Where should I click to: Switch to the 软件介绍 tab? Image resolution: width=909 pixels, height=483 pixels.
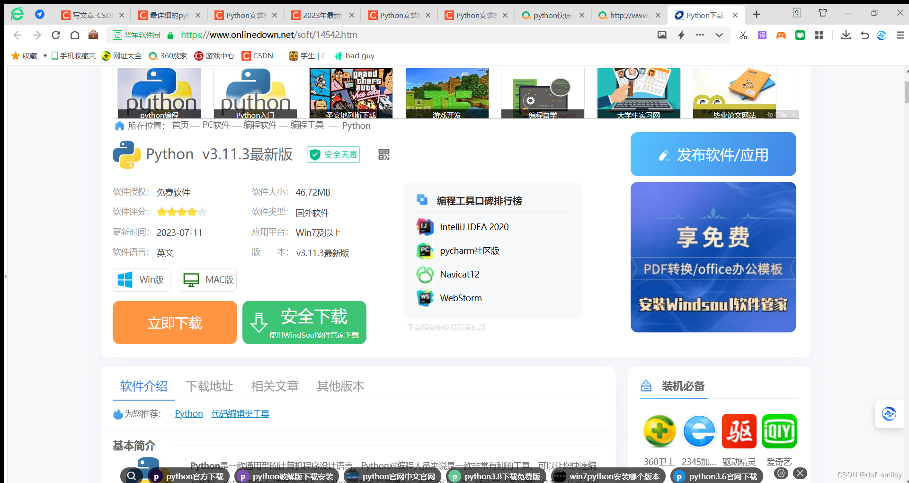[x=143, y=386]
